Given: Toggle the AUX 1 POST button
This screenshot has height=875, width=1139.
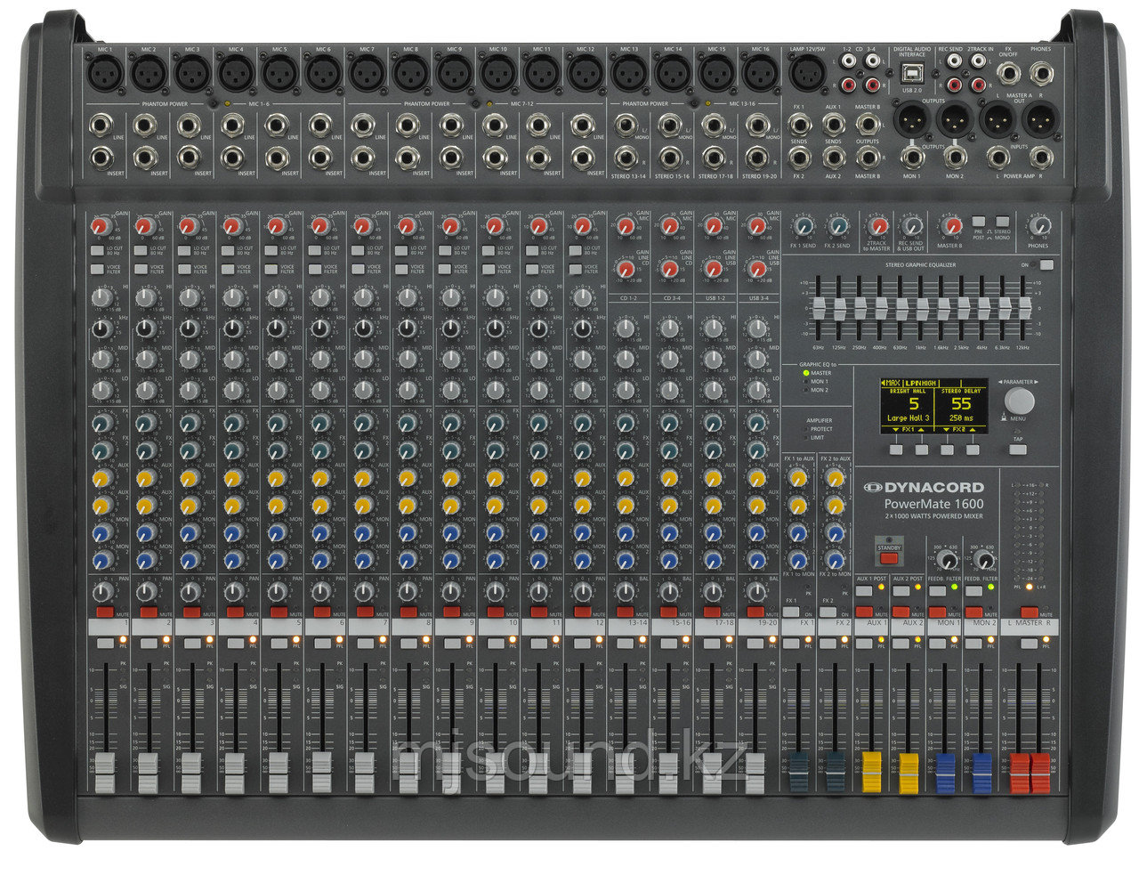Looking at the screenshot, I should 864,589.
